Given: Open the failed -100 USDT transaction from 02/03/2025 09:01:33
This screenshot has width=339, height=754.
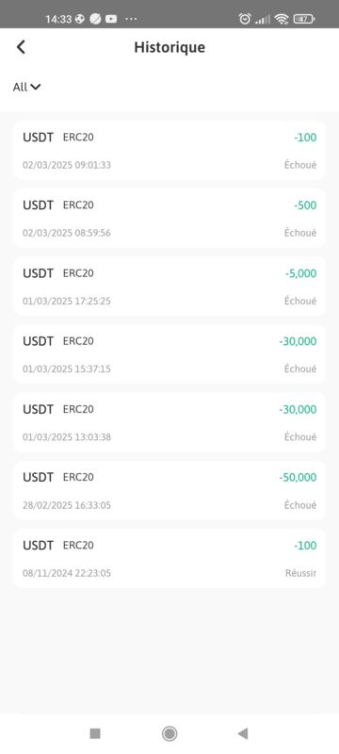Looking at the screenshot, I should pyautogui.click(x=169, y=150).
